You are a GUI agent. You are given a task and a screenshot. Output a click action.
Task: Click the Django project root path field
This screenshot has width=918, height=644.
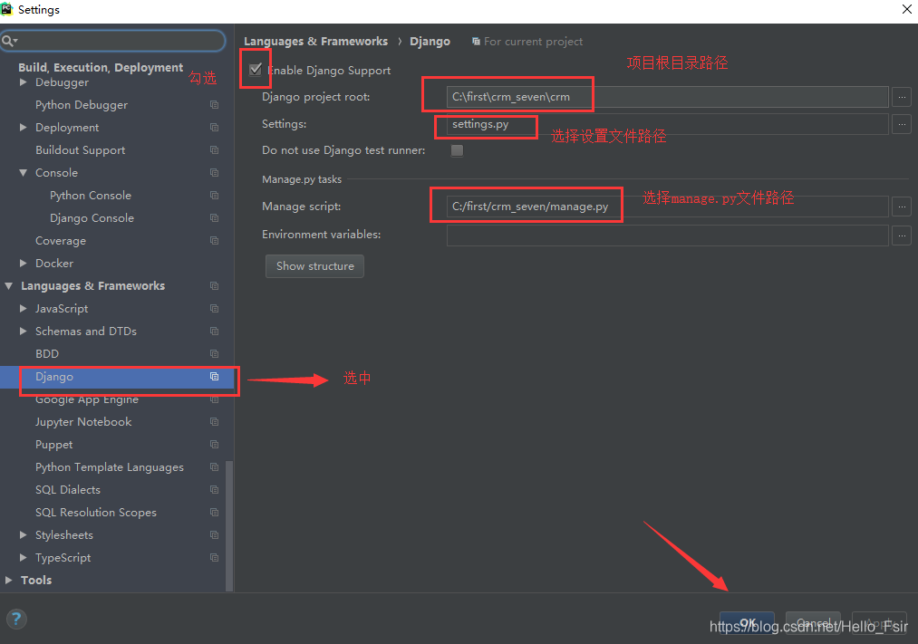667,97
